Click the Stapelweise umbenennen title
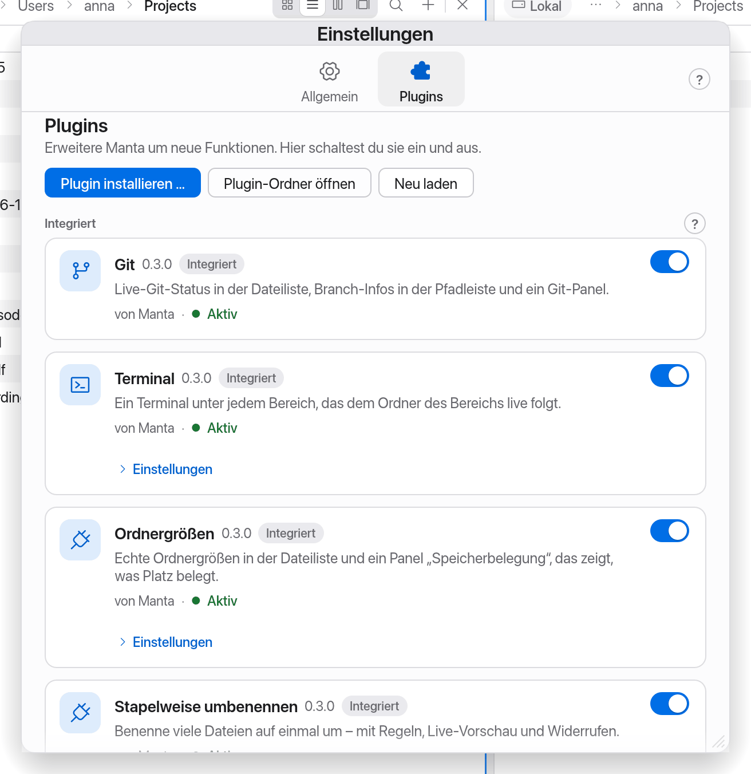 [206, 706]
